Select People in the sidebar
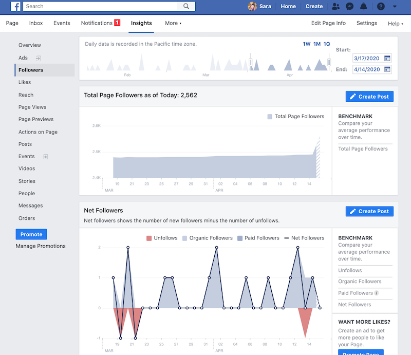 [x=27, y=194]
